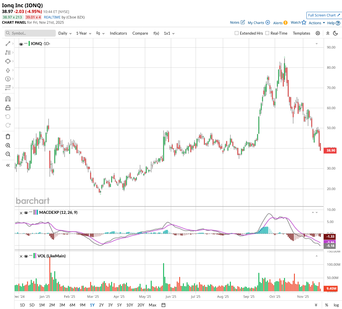The height and width of the screenshot is (309, 342).
Task: Open VOL indicator color swatches
Action: pyautogui.click(x=35, y=256)
